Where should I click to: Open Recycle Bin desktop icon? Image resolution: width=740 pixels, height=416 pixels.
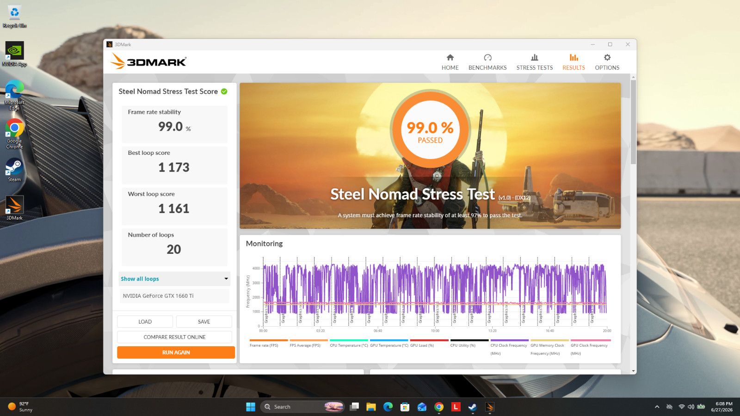coord(14,16)
